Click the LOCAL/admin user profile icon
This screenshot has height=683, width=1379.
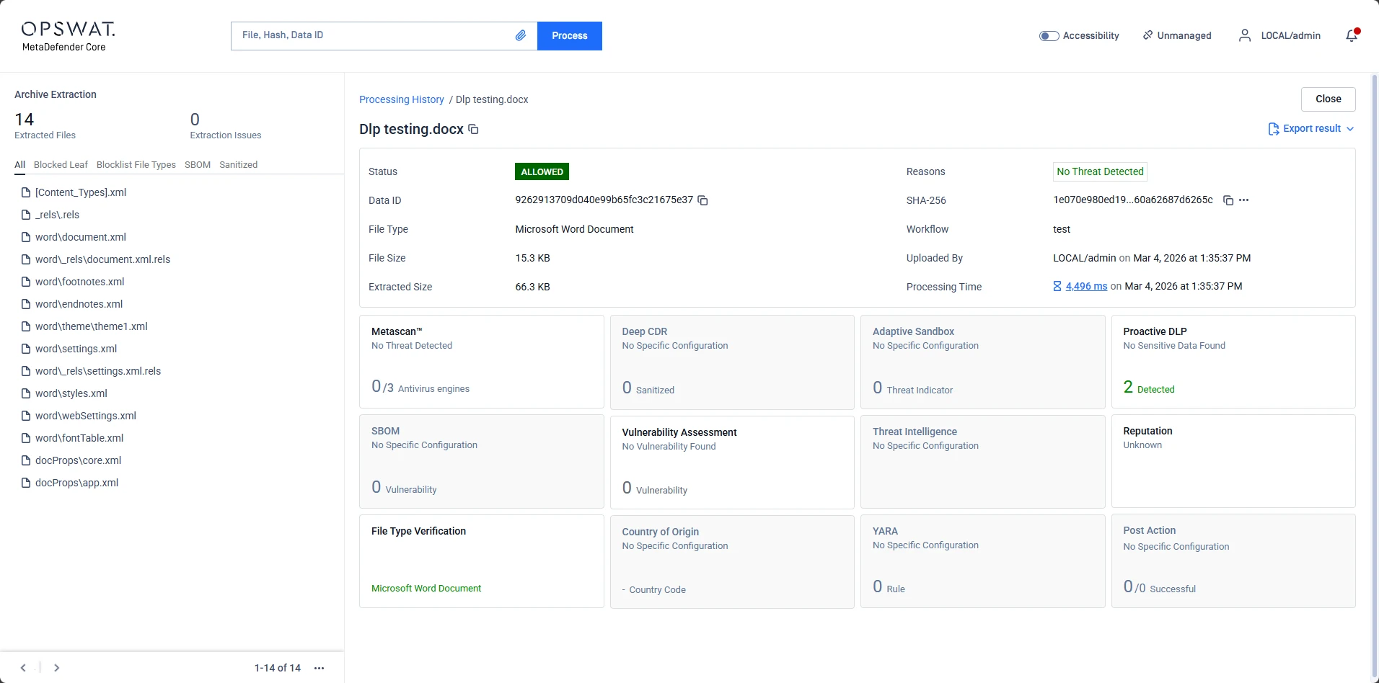click(x=1244, y=35)
